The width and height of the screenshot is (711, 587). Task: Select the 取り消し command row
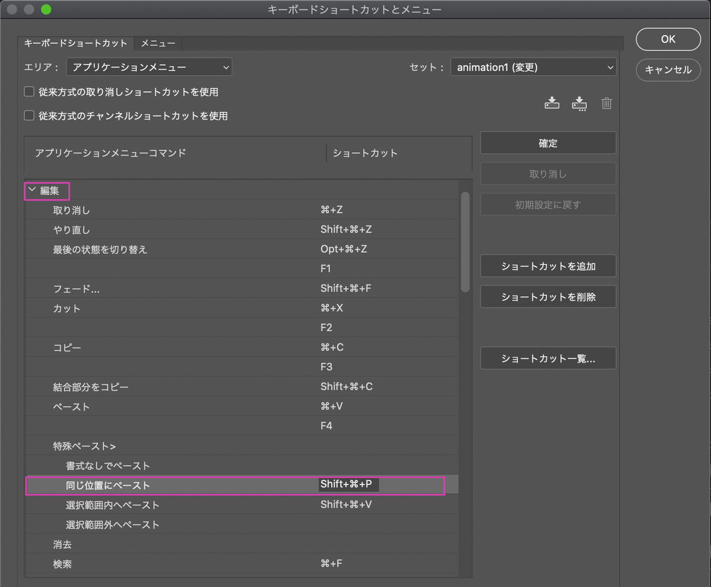tap(241, 210)
